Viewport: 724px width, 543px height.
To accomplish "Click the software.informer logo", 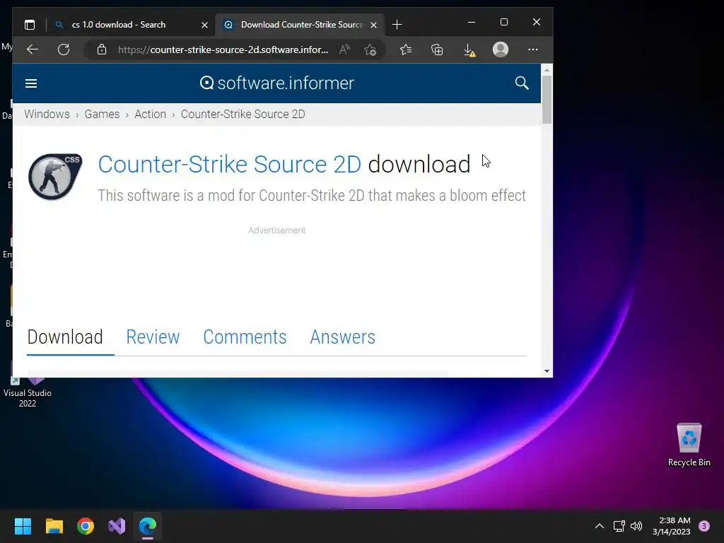I will coord(277,83).
